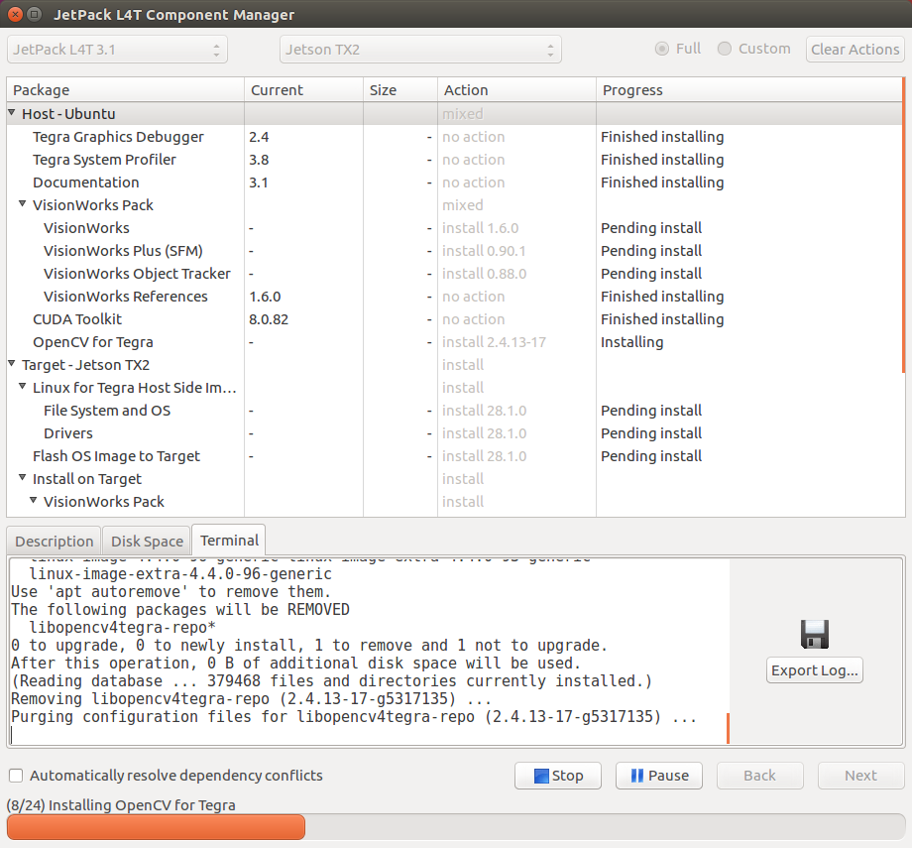
Task: Click the Size column header
Action: (x=400, y=90)
